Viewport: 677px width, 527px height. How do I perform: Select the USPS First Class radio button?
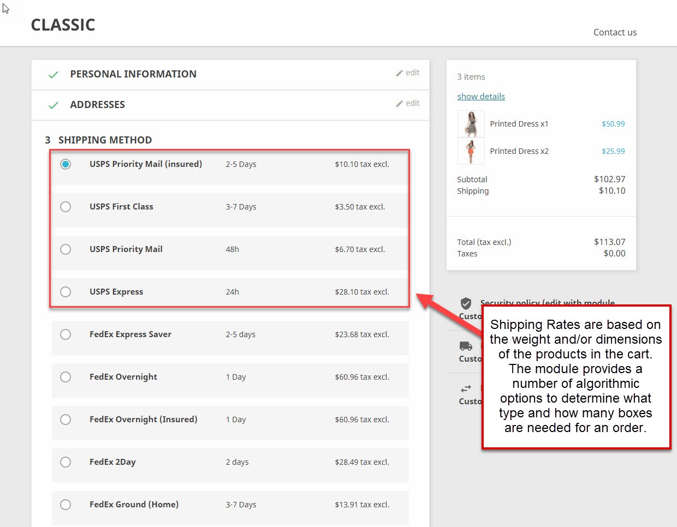tap(66, 207)
